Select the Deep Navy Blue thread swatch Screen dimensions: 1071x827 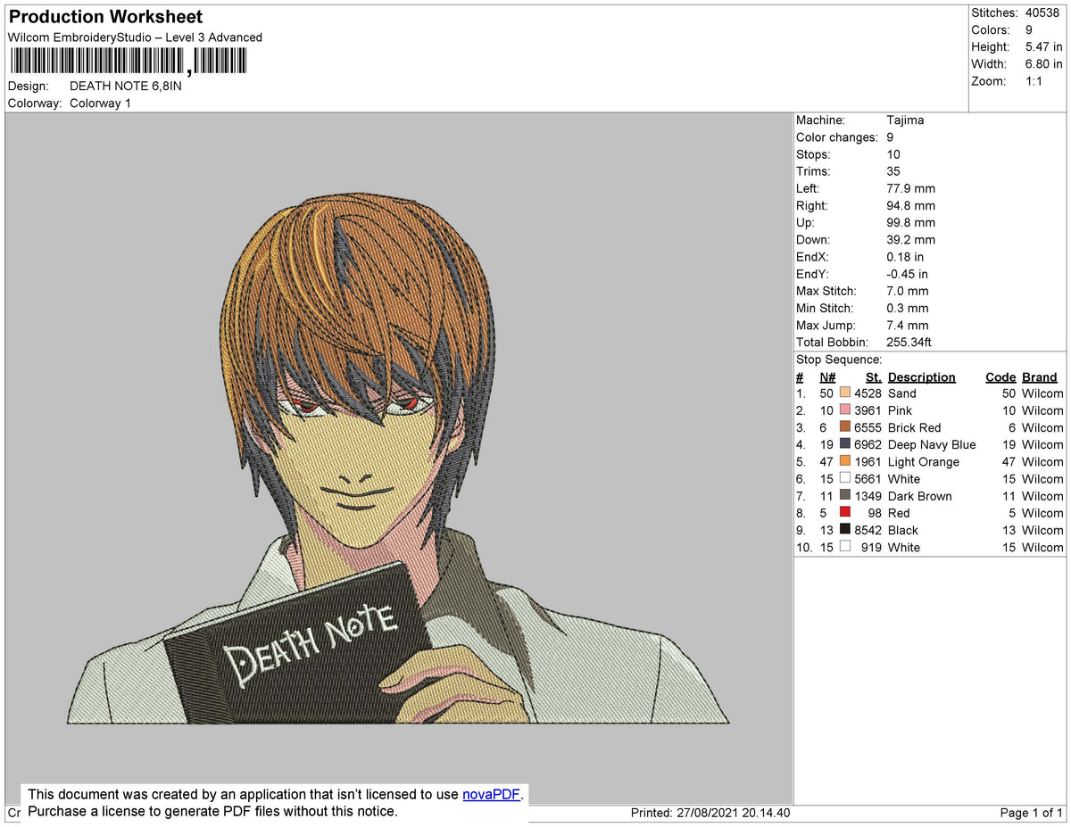844,444
